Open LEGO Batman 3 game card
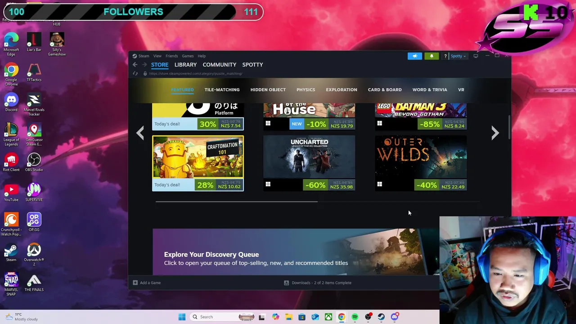This screenshot has height=324, width=576. click(x=421, y=117)
